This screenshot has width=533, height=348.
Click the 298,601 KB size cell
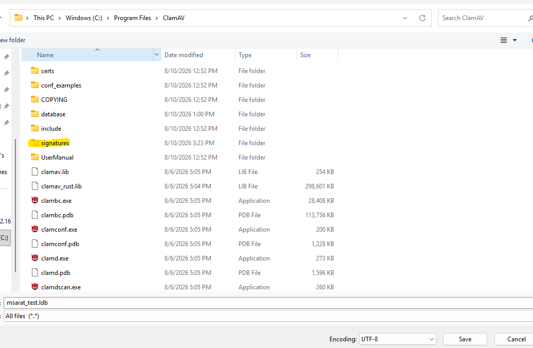coord(320,186)
